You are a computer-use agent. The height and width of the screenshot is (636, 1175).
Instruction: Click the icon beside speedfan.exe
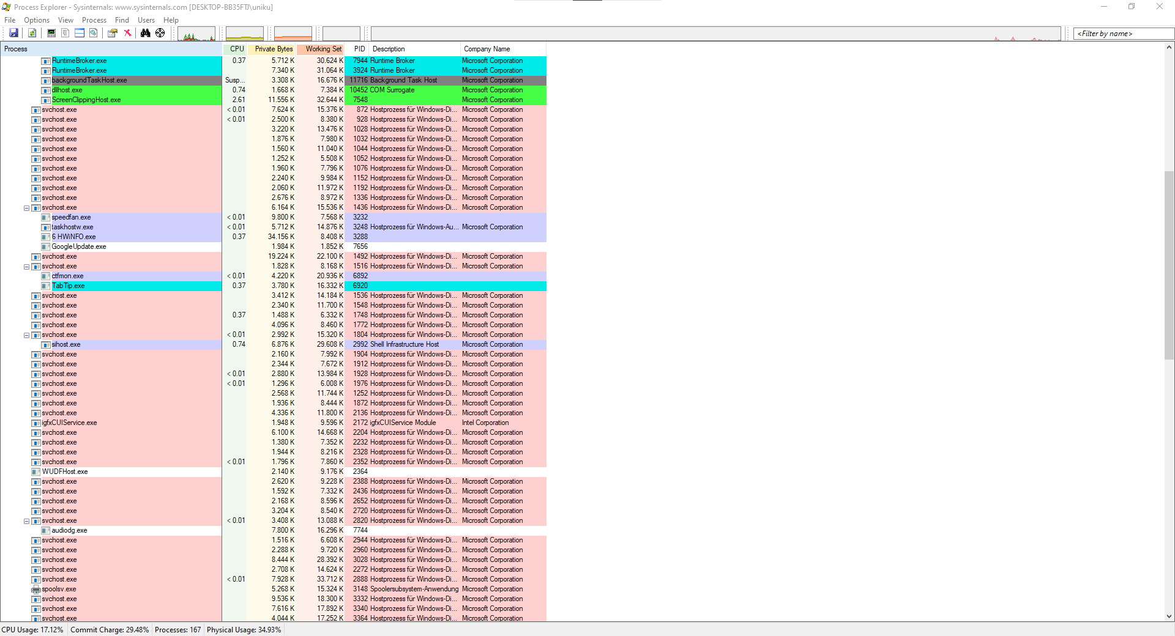[x=46, y=218]
